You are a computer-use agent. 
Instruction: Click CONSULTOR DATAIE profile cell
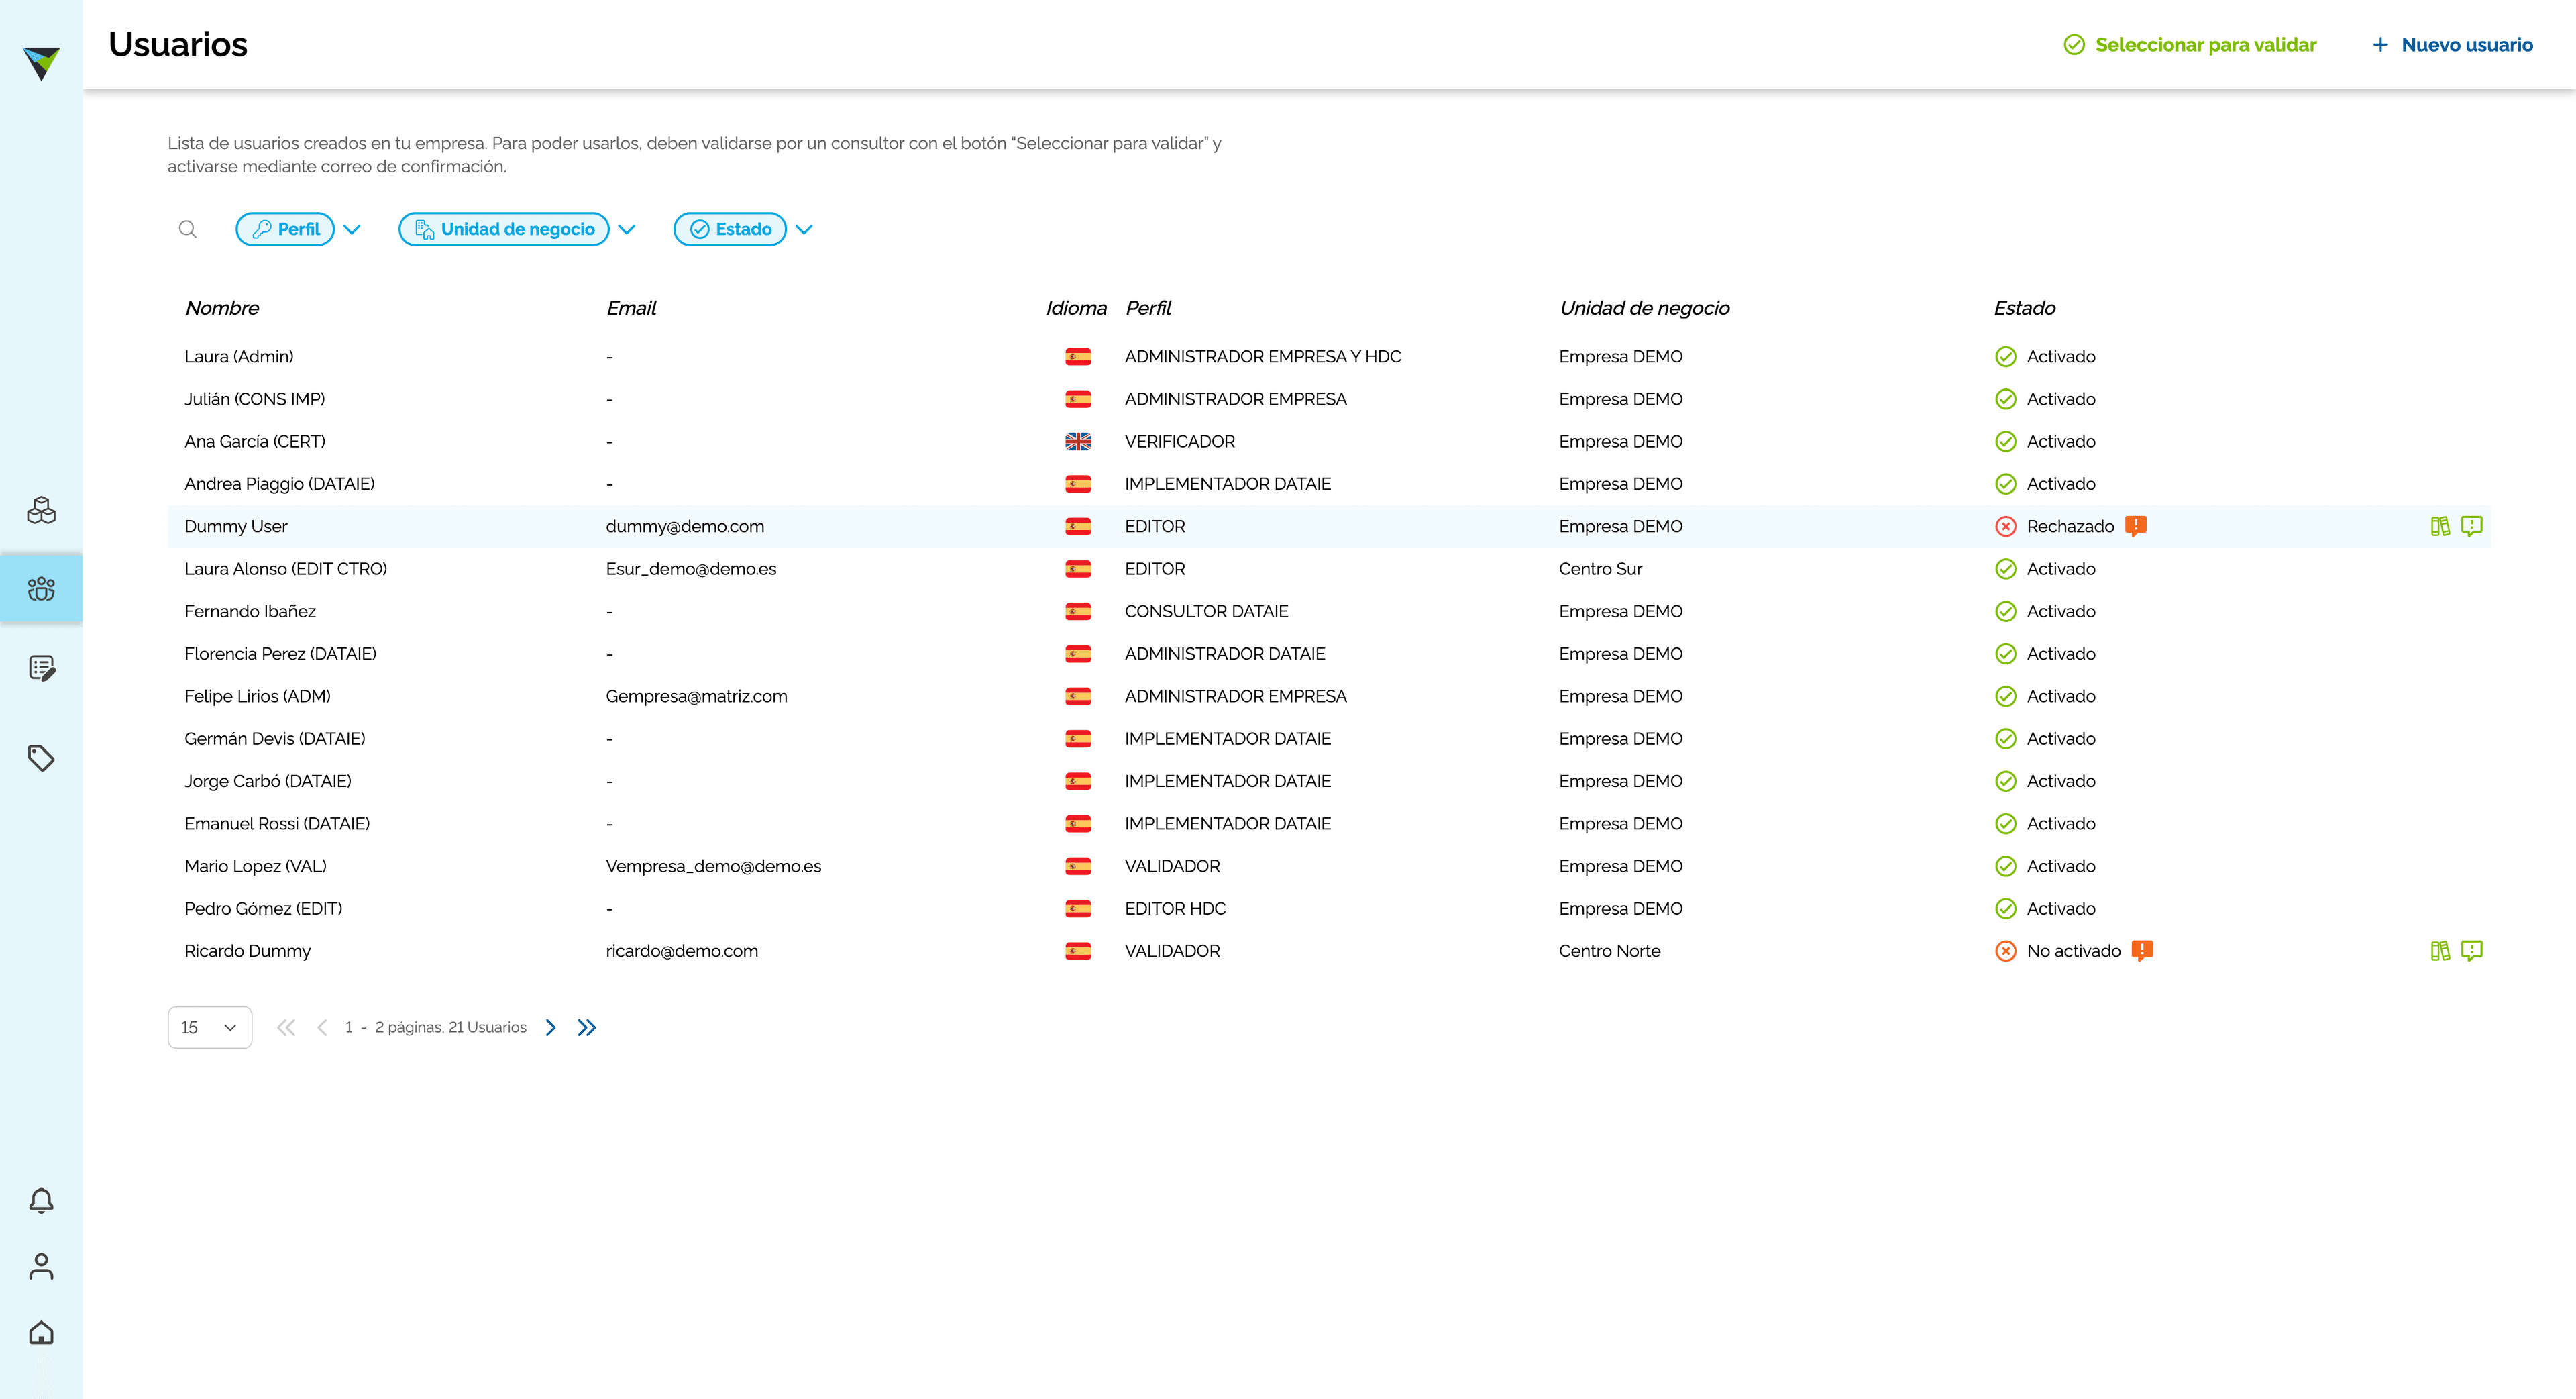[1206, 611]
